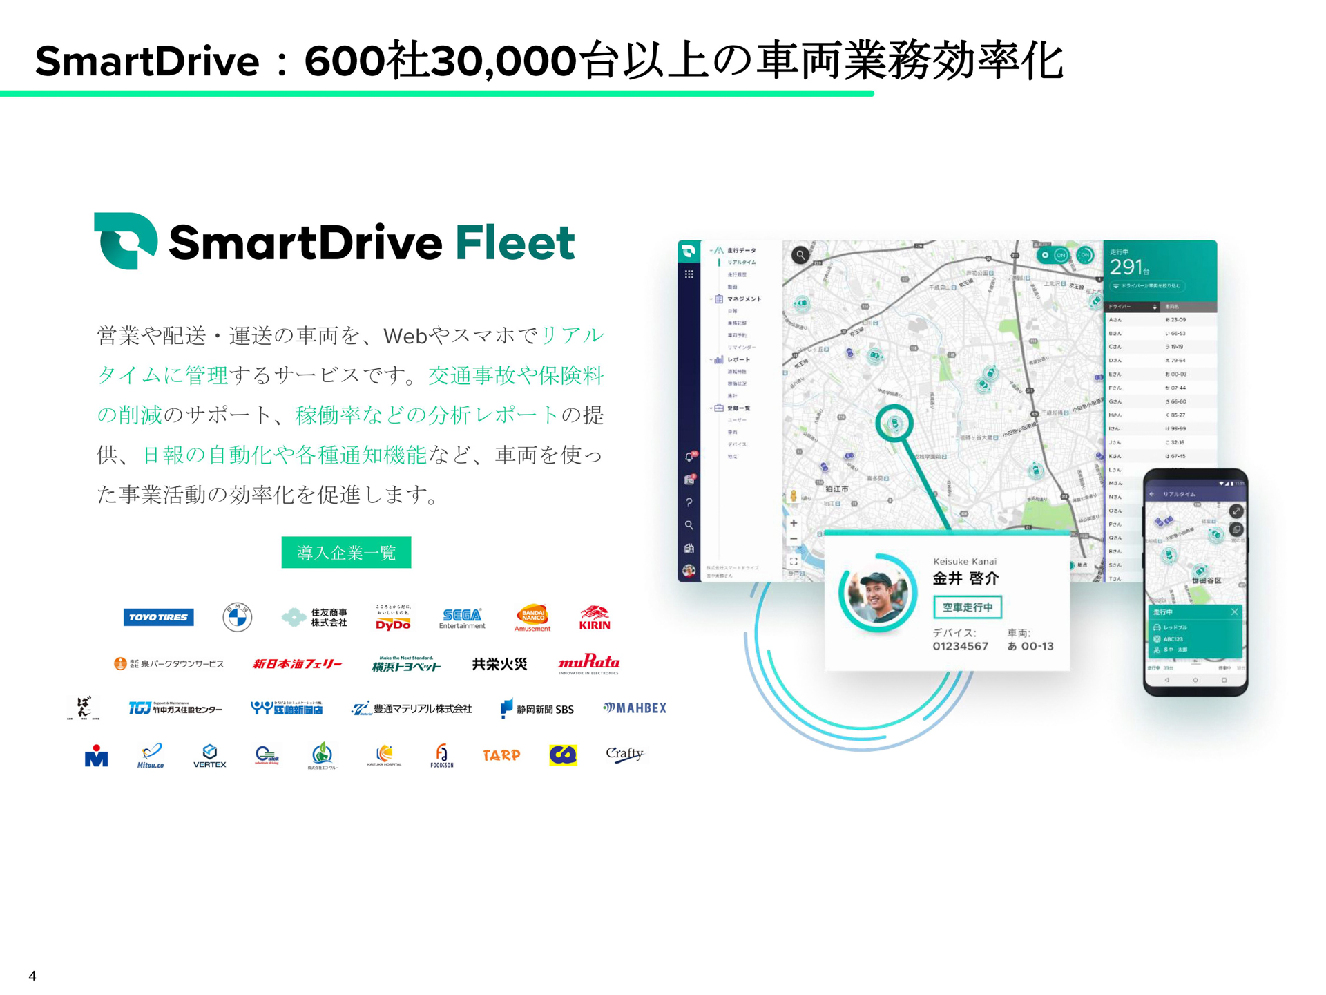Click the SmartDrive logo at the sidebar top
The width and height of the screenshot is (1326, 995).
689,251
